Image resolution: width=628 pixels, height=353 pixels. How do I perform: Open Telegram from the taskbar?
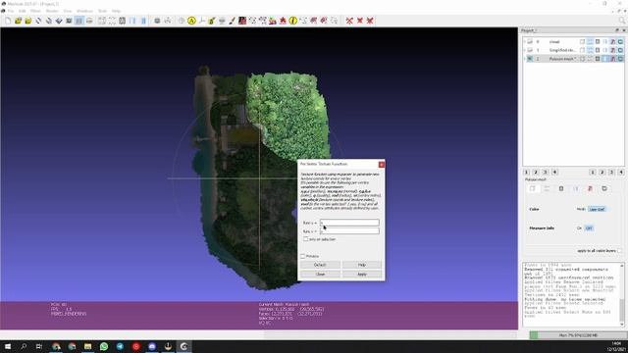120,346
